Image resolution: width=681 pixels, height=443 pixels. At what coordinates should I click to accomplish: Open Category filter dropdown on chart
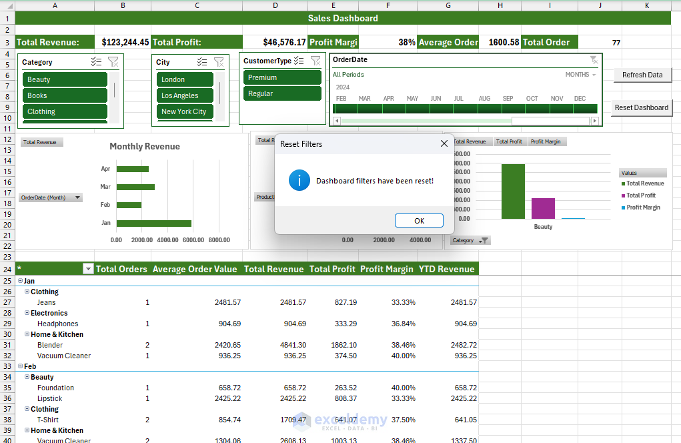pyautogui.click(x=470, y=240)
